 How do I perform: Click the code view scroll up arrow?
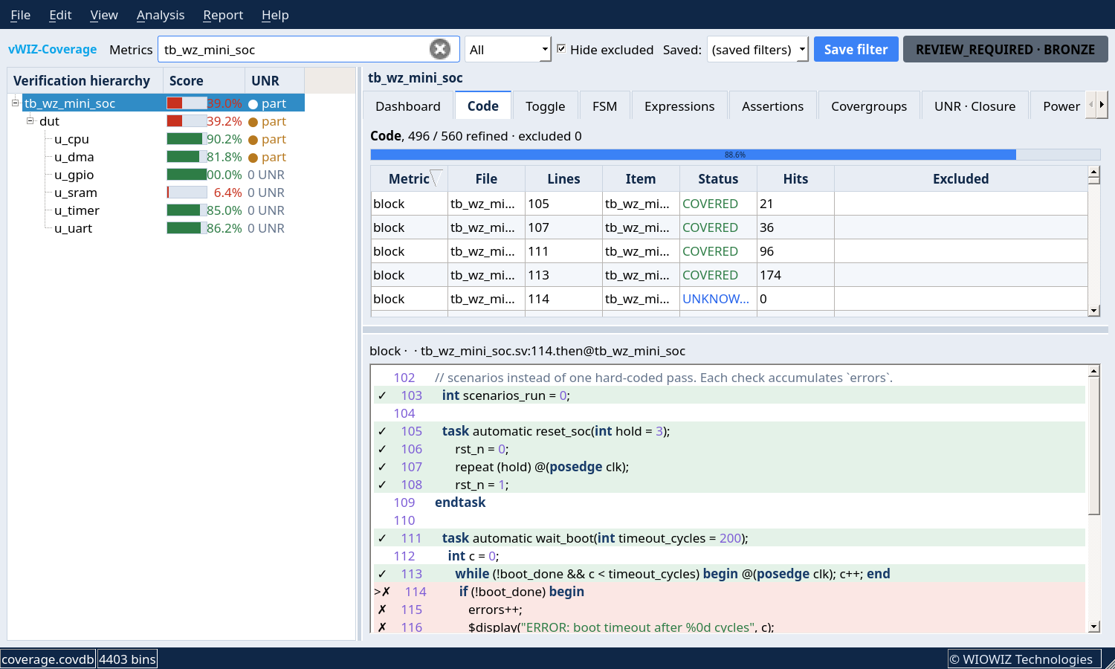[1093, 371]
